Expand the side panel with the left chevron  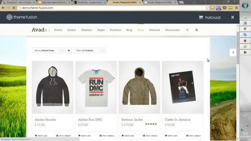click(233, 52)
